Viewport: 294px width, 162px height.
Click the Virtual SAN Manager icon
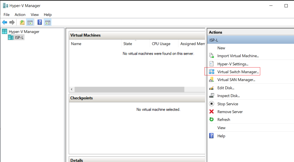[211, 80]
